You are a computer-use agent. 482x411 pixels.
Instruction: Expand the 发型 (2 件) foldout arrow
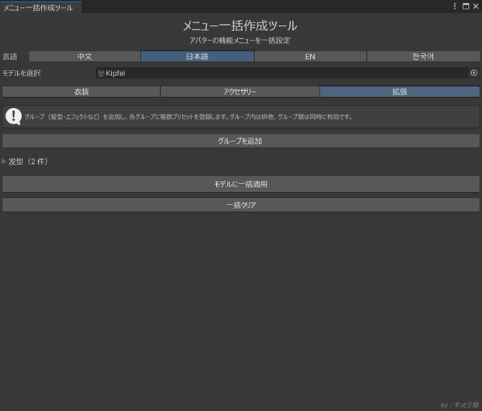[x=4, y=162]
